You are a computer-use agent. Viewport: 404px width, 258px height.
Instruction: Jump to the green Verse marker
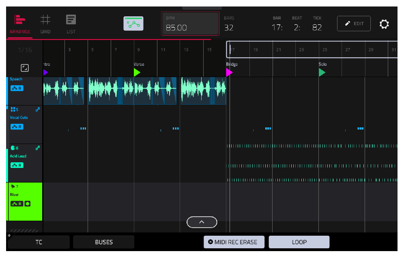tap(137, 73)
